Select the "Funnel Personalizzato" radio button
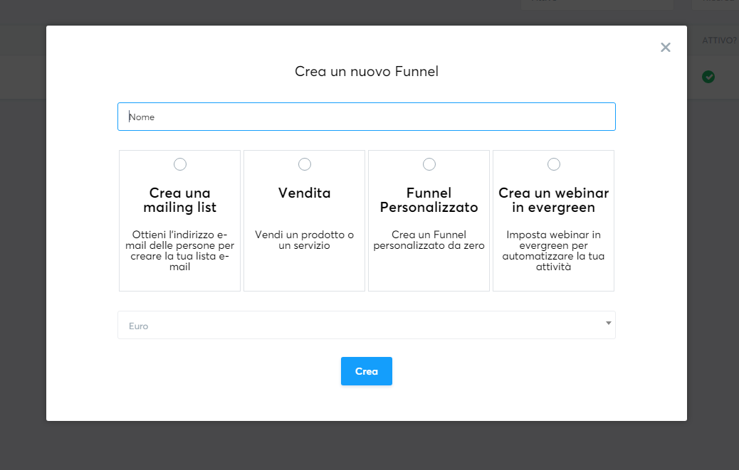Image resolution: width=739 pixels, height=470 pixels. pos(429,164)
